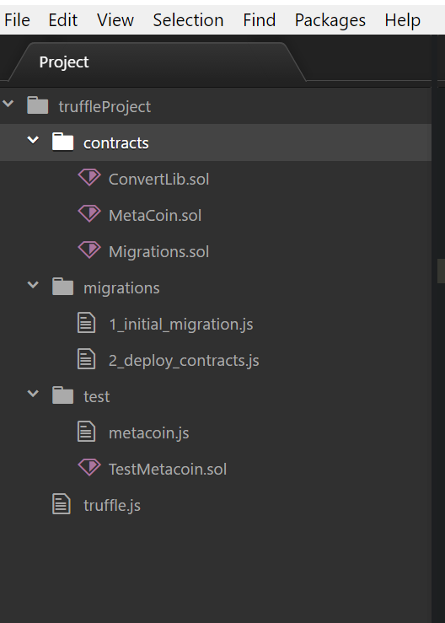Click the contracts folder icon

coord(62,142)
